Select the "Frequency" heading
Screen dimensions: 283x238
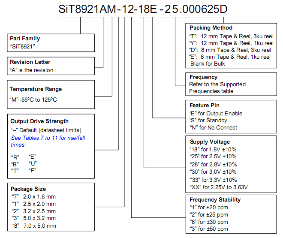point(204,77)
